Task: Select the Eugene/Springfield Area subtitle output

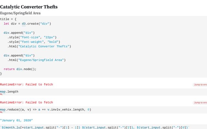Action: 20,13
